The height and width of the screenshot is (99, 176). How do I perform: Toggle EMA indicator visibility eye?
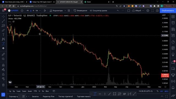coord(13,21)
